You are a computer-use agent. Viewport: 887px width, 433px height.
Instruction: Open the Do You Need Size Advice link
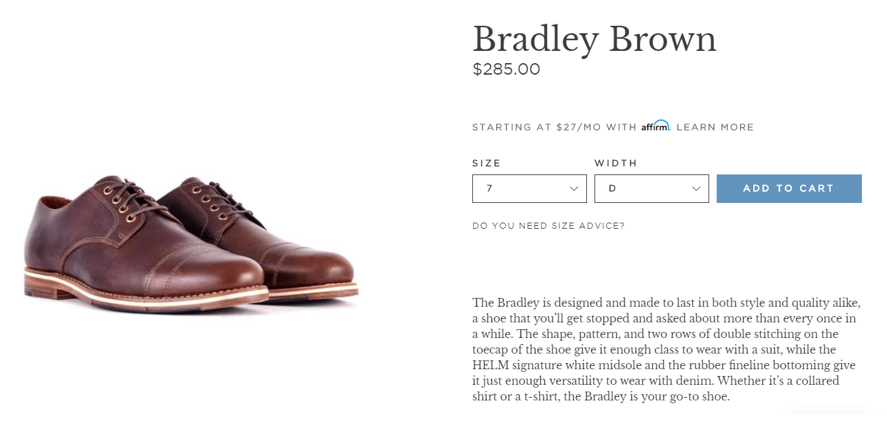[x=548, y=226]
